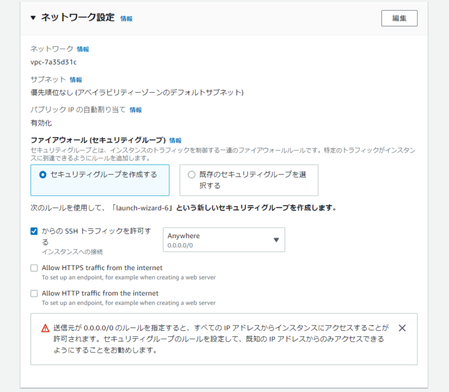This screenshot has height=392, width=449.
Task: Click the vpc-7a35d31c network value
Action: [53, 62]
